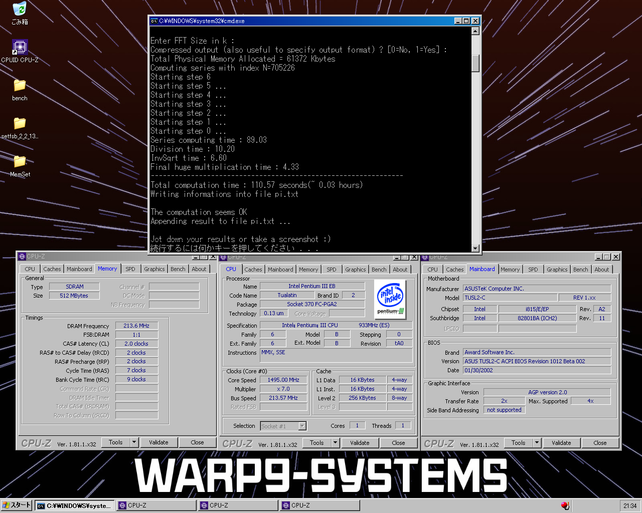The image size is (642, 513).
Task: Click Validate in Mainboard CPU-Z window
Action: click(x=561, y=443)
